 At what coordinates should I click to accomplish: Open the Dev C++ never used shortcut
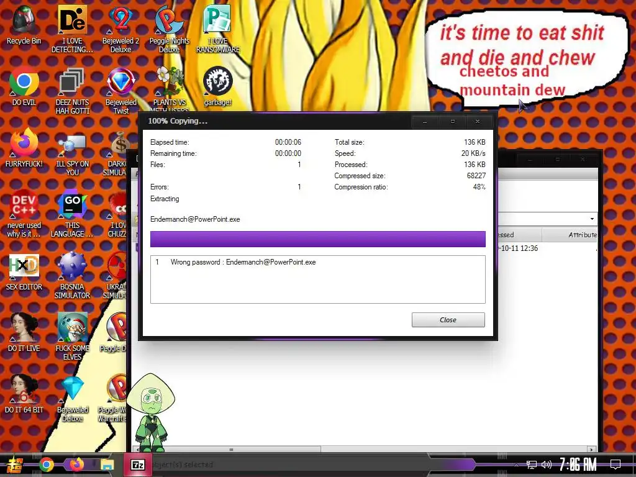click(x=24, y=214)
